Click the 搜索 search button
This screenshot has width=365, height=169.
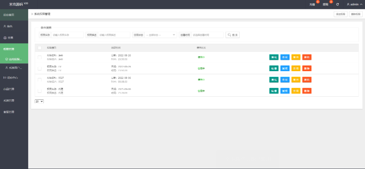233,35
